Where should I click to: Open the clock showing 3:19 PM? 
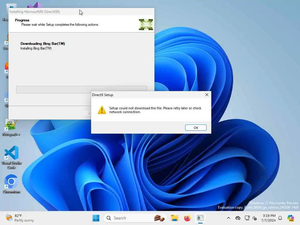click(269, 218)
